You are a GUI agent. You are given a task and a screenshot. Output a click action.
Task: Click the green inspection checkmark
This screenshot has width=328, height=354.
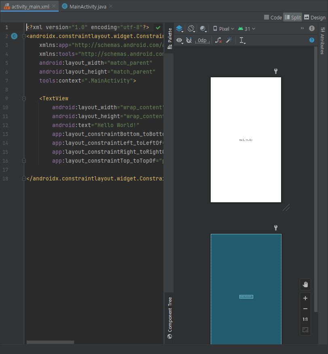[158, 28]
